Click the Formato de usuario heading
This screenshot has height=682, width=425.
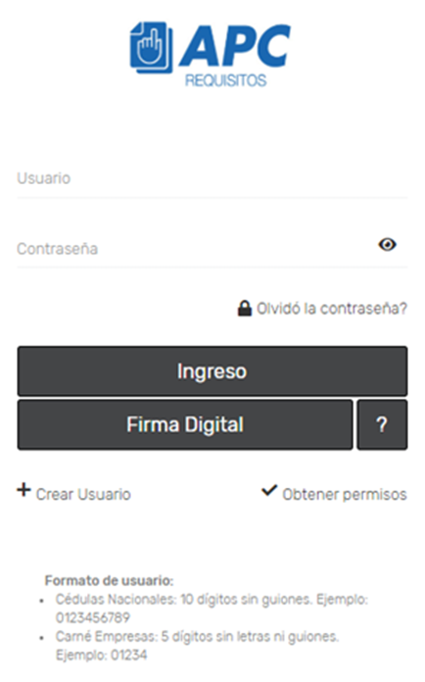(x=109, y=581)
